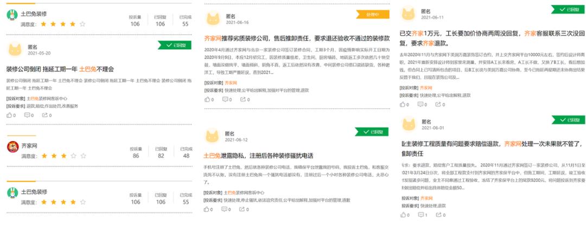Click anonymous avatar dated 2021-06-01
The height and width of the screenshot is (226, 586).
[409, 125]
